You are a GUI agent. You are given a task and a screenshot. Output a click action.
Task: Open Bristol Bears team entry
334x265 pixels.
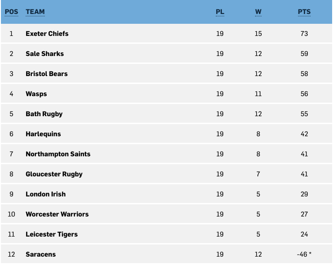point(47,74)
